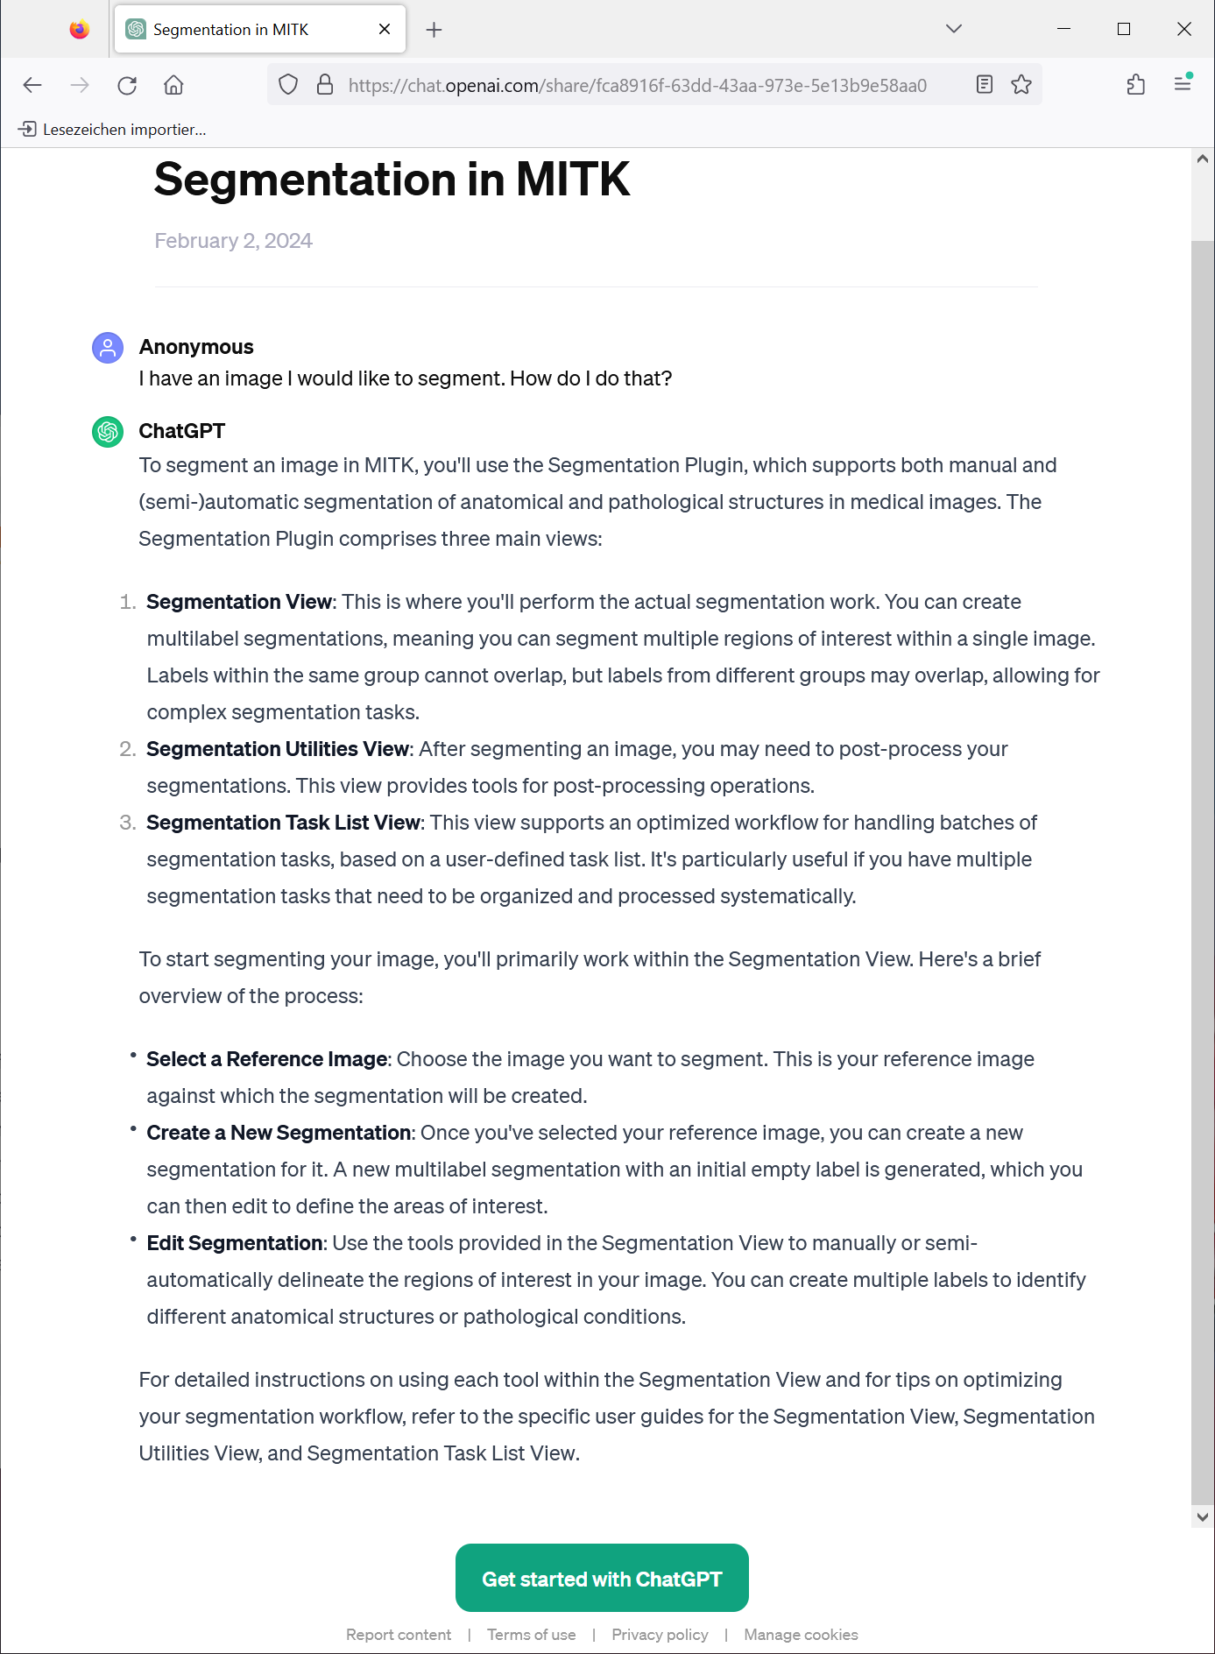Screen dimensions: 1215x1654
Task: Open a new tab
Action: coord(434,30)
